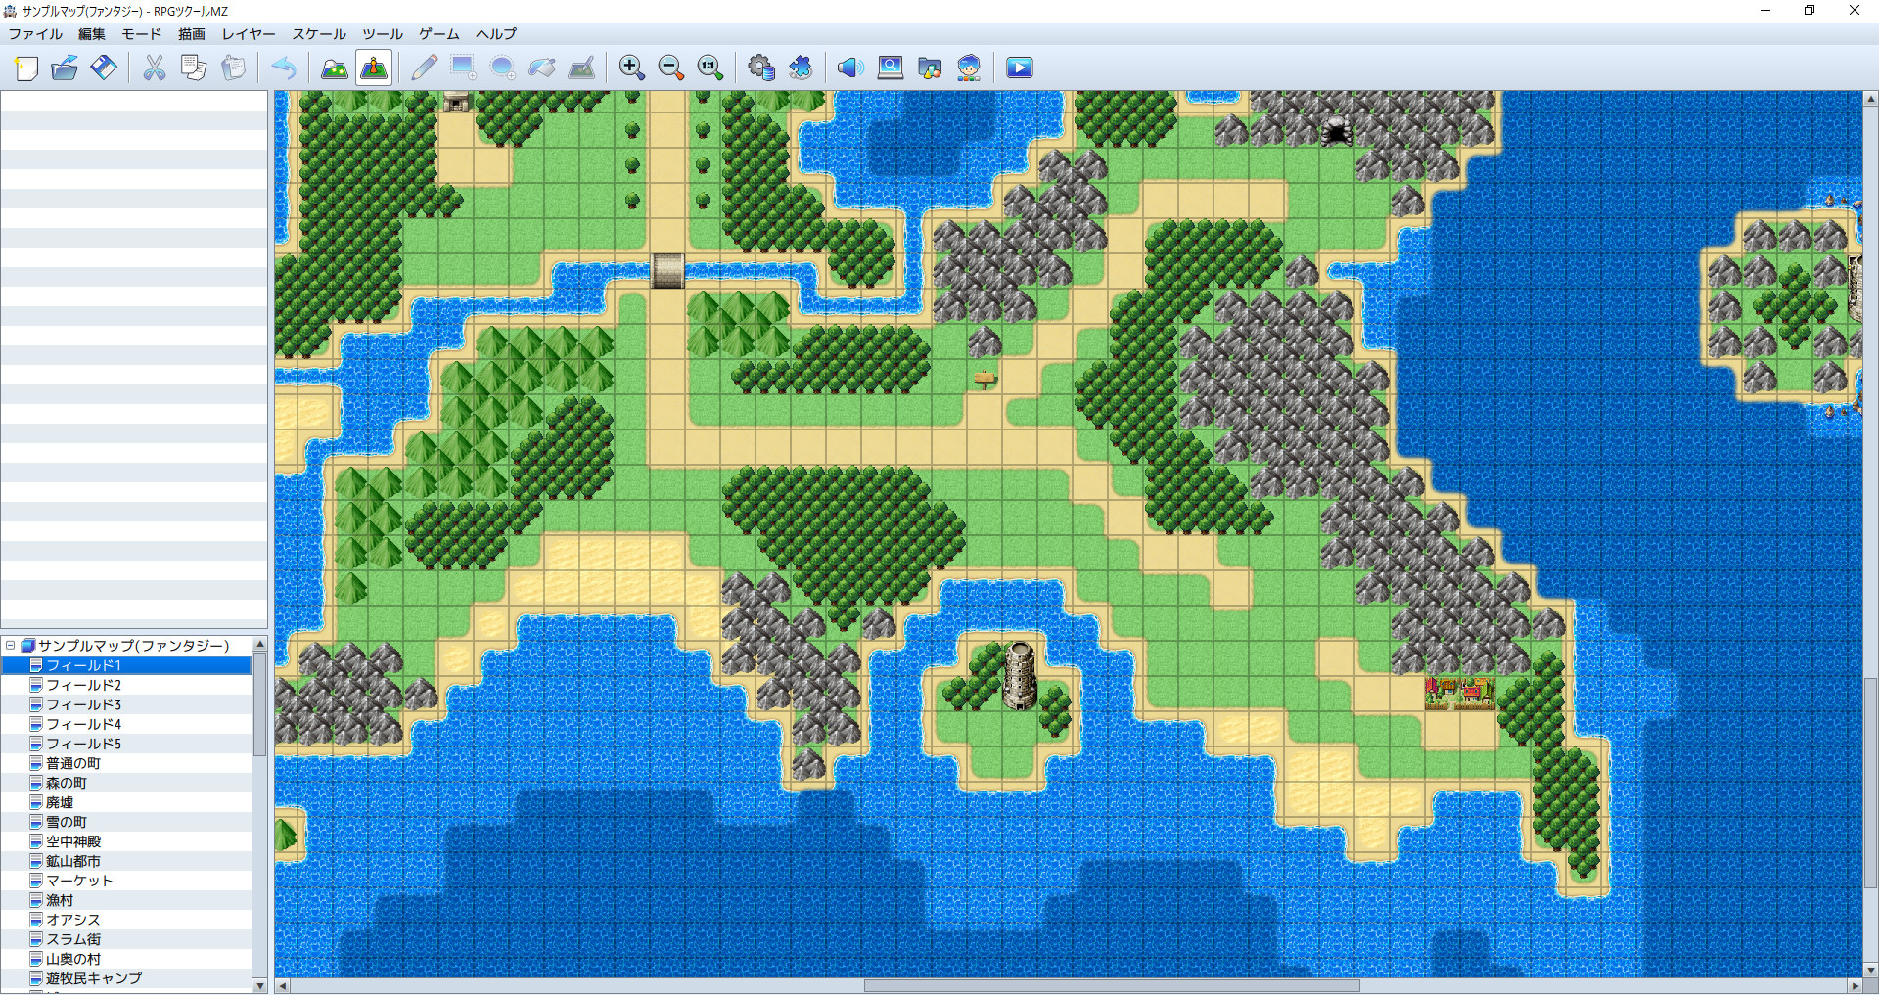Open the Plugin Manager puzzle-piece icon
The image size is (1879, 995).
[802, 68]
